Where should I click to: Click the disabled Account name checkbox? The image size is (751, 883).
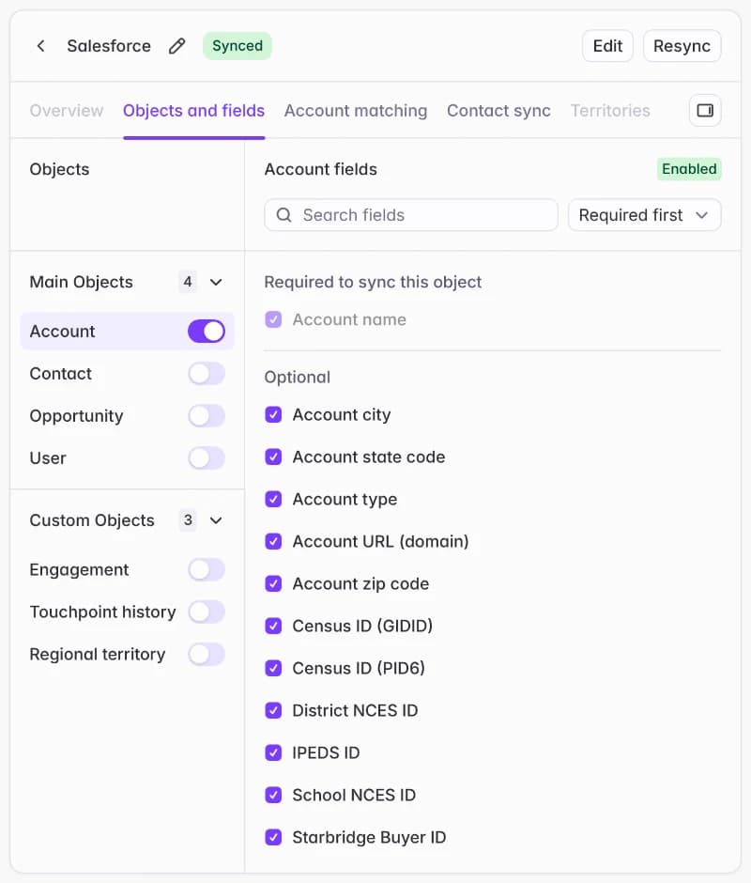click(273, 319)
